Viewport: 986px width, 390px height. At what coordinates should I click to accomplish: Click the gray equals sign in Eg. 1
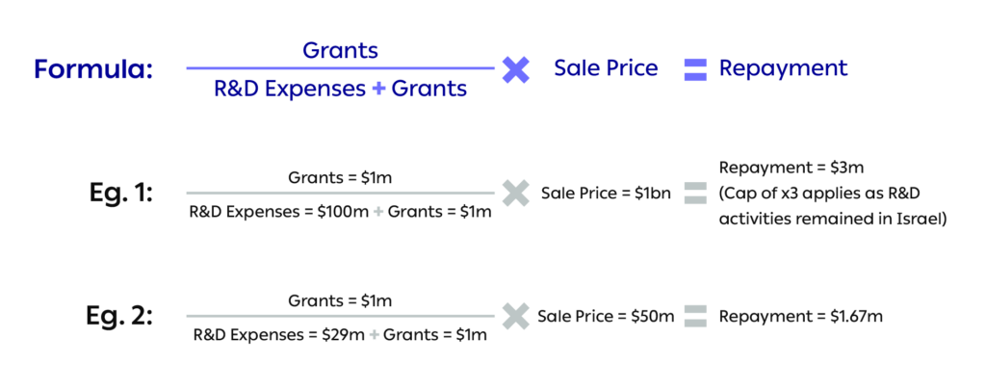pos(696,193)
